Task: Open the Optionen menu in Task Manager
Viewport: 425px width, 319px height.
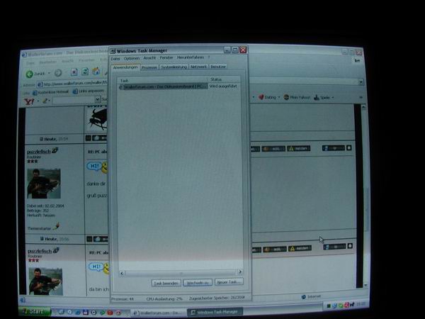Action: pyautogui.click(x=132, y=58)
